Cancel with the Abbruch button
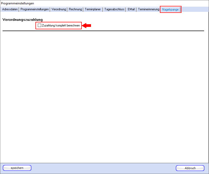Image resolution: width=209 pixels, height=174 pixels. 190,168
